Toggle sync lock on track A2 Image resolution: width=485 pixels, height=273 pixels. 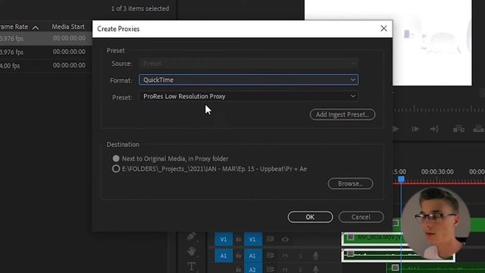(x=270, y=270)
